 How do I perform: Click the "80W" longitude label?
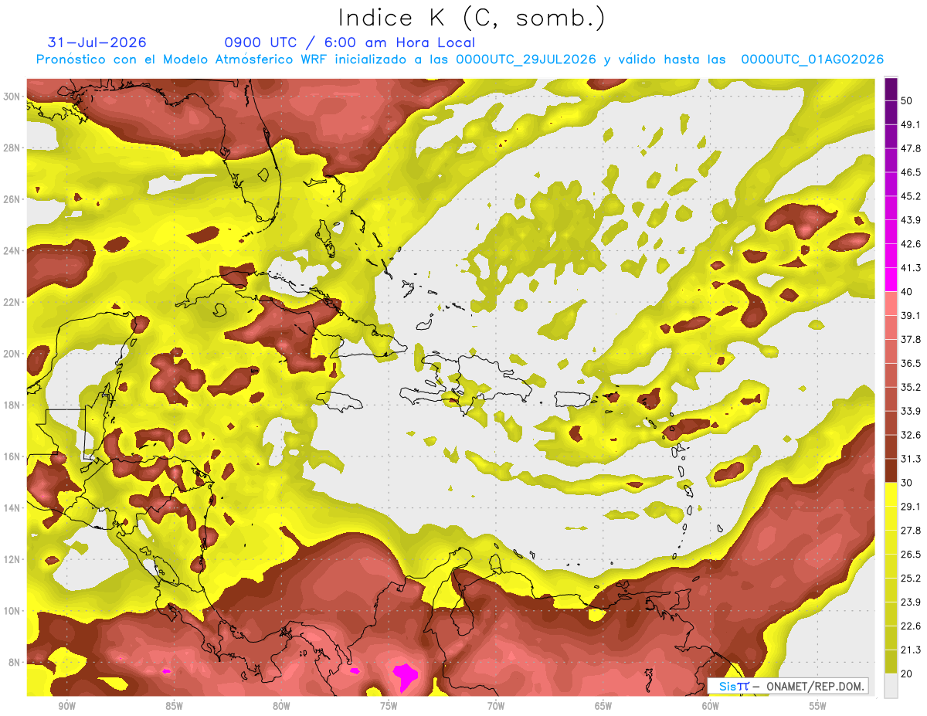point(281,706)
